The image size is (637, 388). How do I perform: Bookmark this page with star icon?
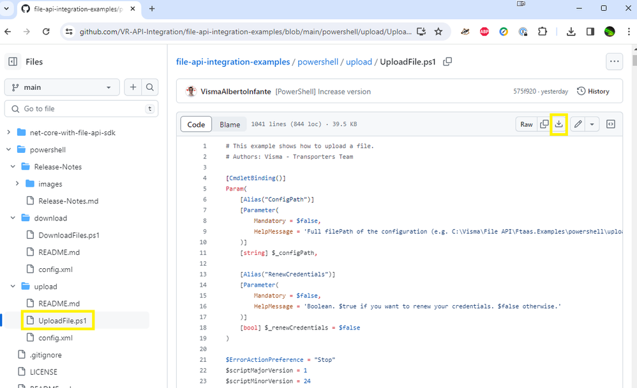[438, 31]
